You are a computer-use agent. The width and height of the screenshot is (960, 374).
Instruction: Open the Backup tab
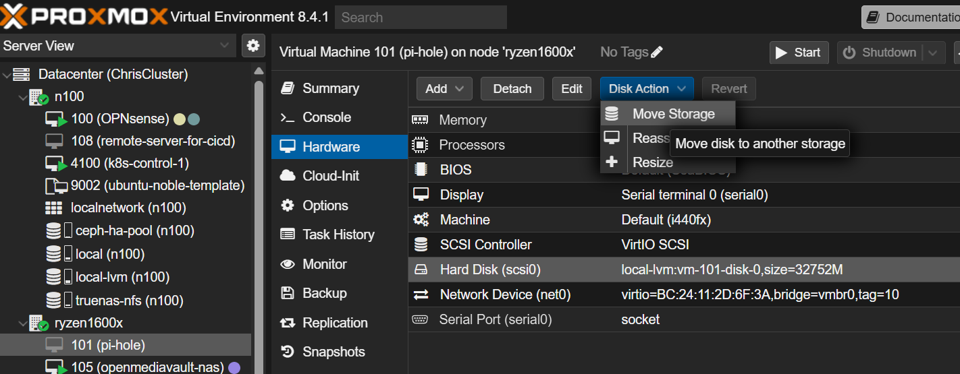pos(340,293)
